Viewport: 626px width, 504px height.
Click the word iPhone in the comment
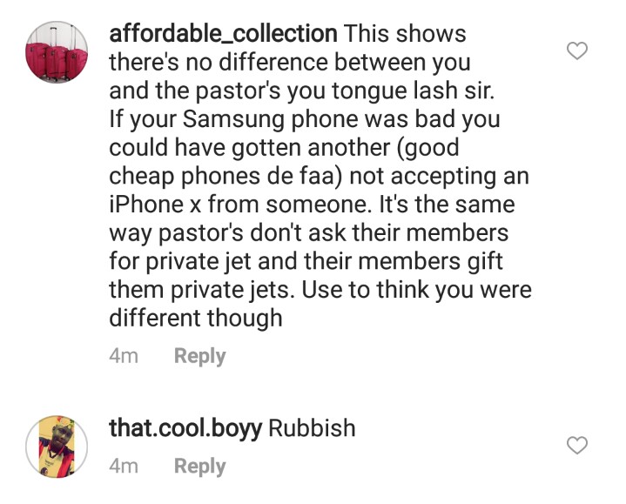click(x=147, y=205)
